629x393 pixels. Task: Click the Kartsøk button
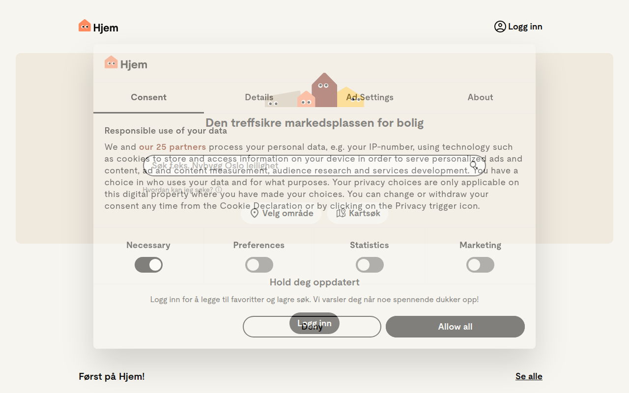(x=358, y=213)
